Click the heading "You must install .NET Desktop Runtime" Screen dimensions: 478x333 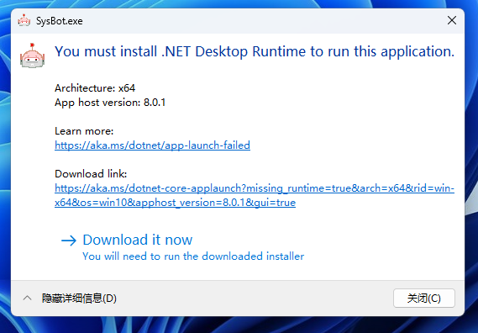[255, 51]
